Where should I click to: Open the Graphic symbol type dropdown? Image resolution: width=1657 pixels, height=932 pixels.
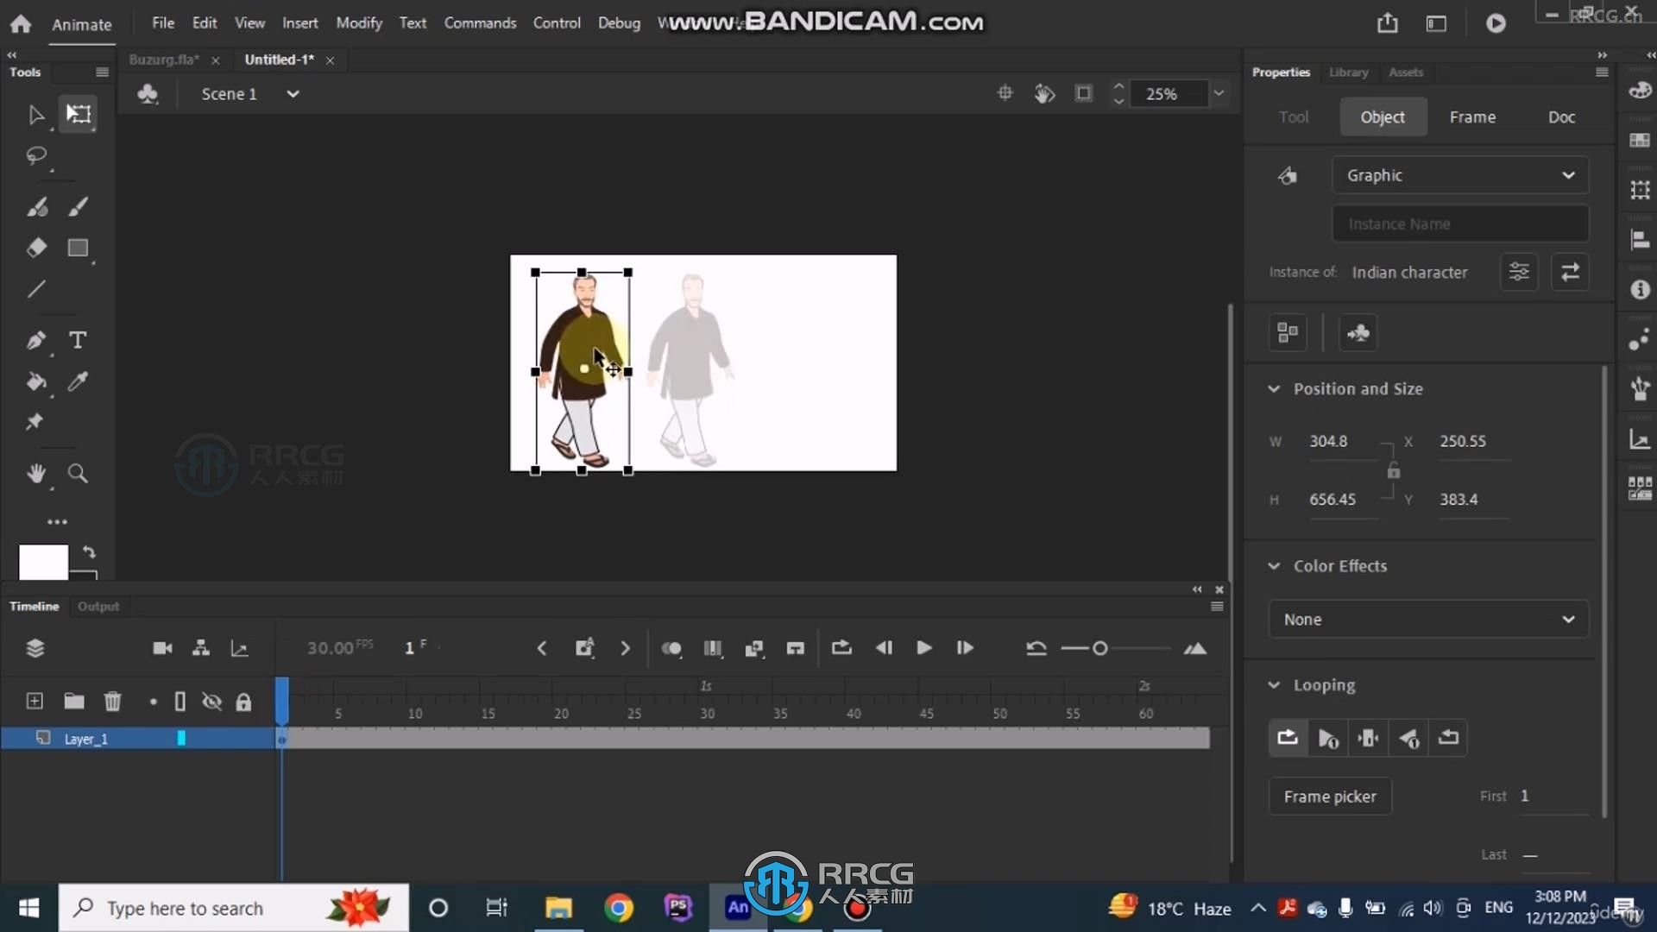tap(1459, 174)
